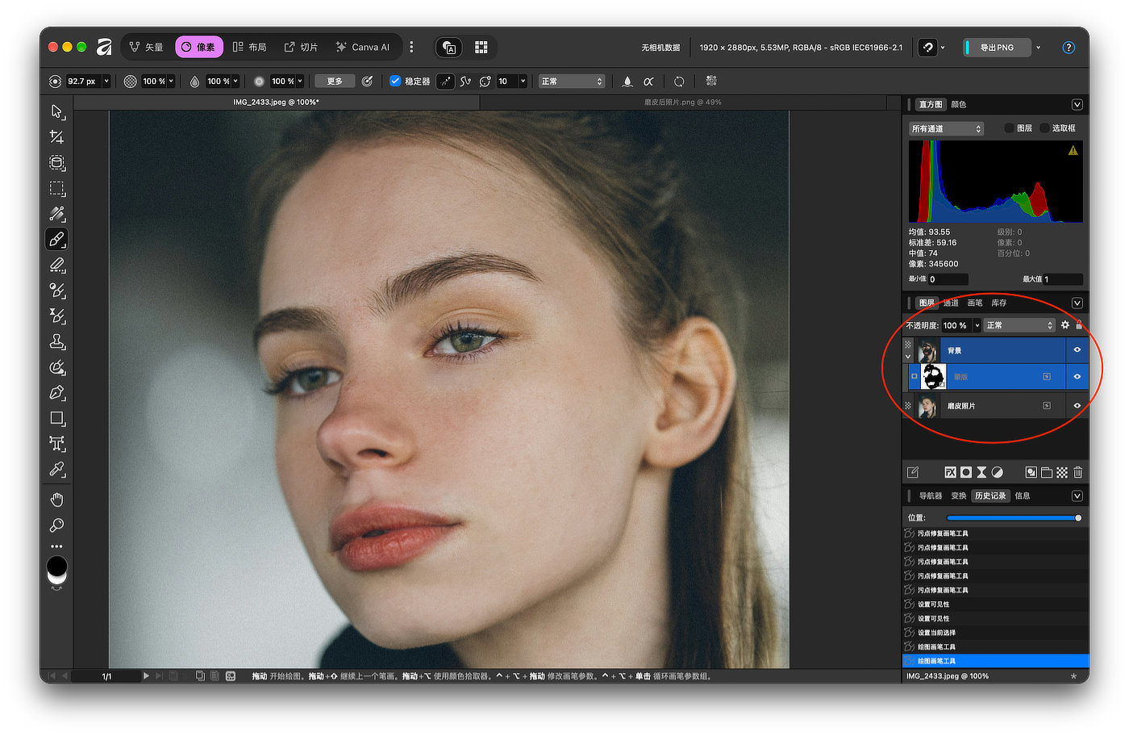
Task: Hide the 磨皮照片 layer
Action: (1077, 406)
